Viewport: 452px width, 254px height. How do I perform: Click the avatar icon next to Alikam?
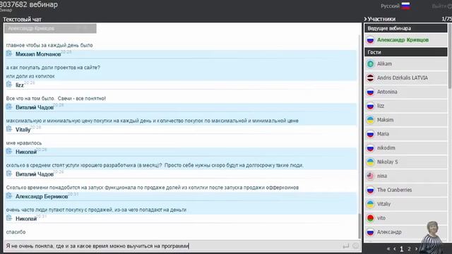370,64
